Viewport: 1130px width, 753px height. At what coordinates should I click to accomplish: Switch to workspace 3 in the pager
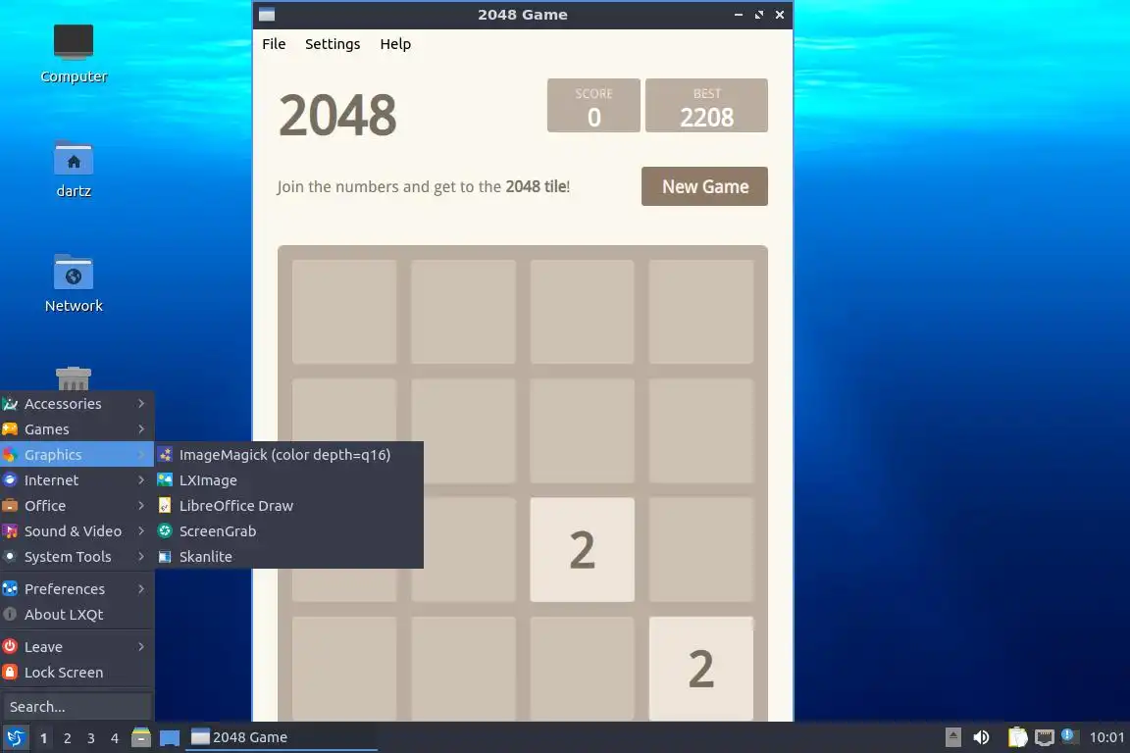tap(91, 738)
